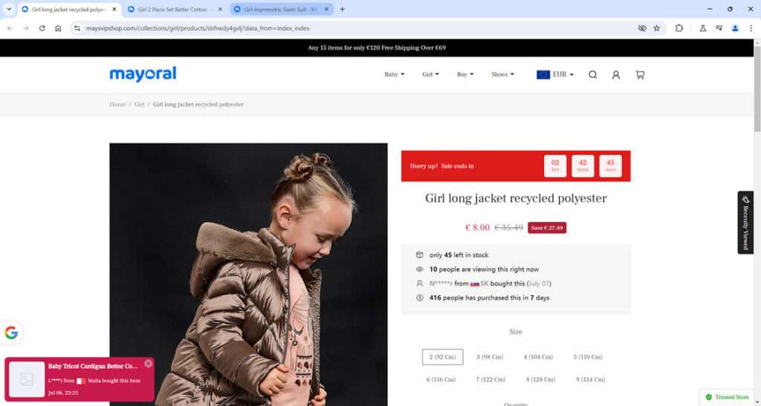Screen dimensions: 761x406
Task: Close the Baby Tricot Cardigan purchase popup
Action: pos(148,364)
